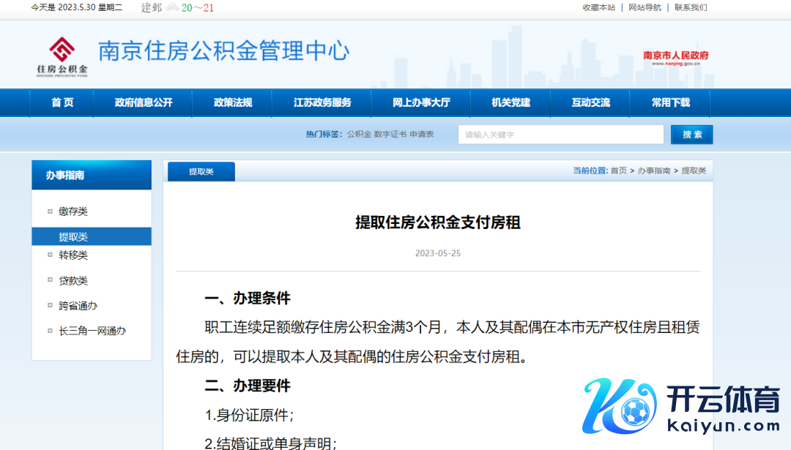The image size is (791, 450).
Task: Open 联系我们 link in header
Action: tap(691, 7)
